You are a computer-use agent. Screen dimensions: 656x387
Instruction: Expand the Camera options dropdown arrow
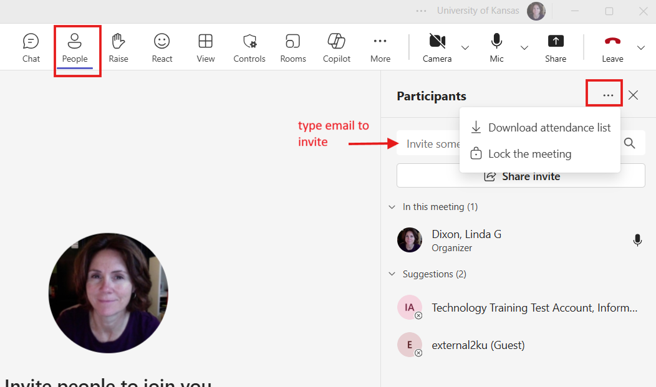[x=465, y=48]
